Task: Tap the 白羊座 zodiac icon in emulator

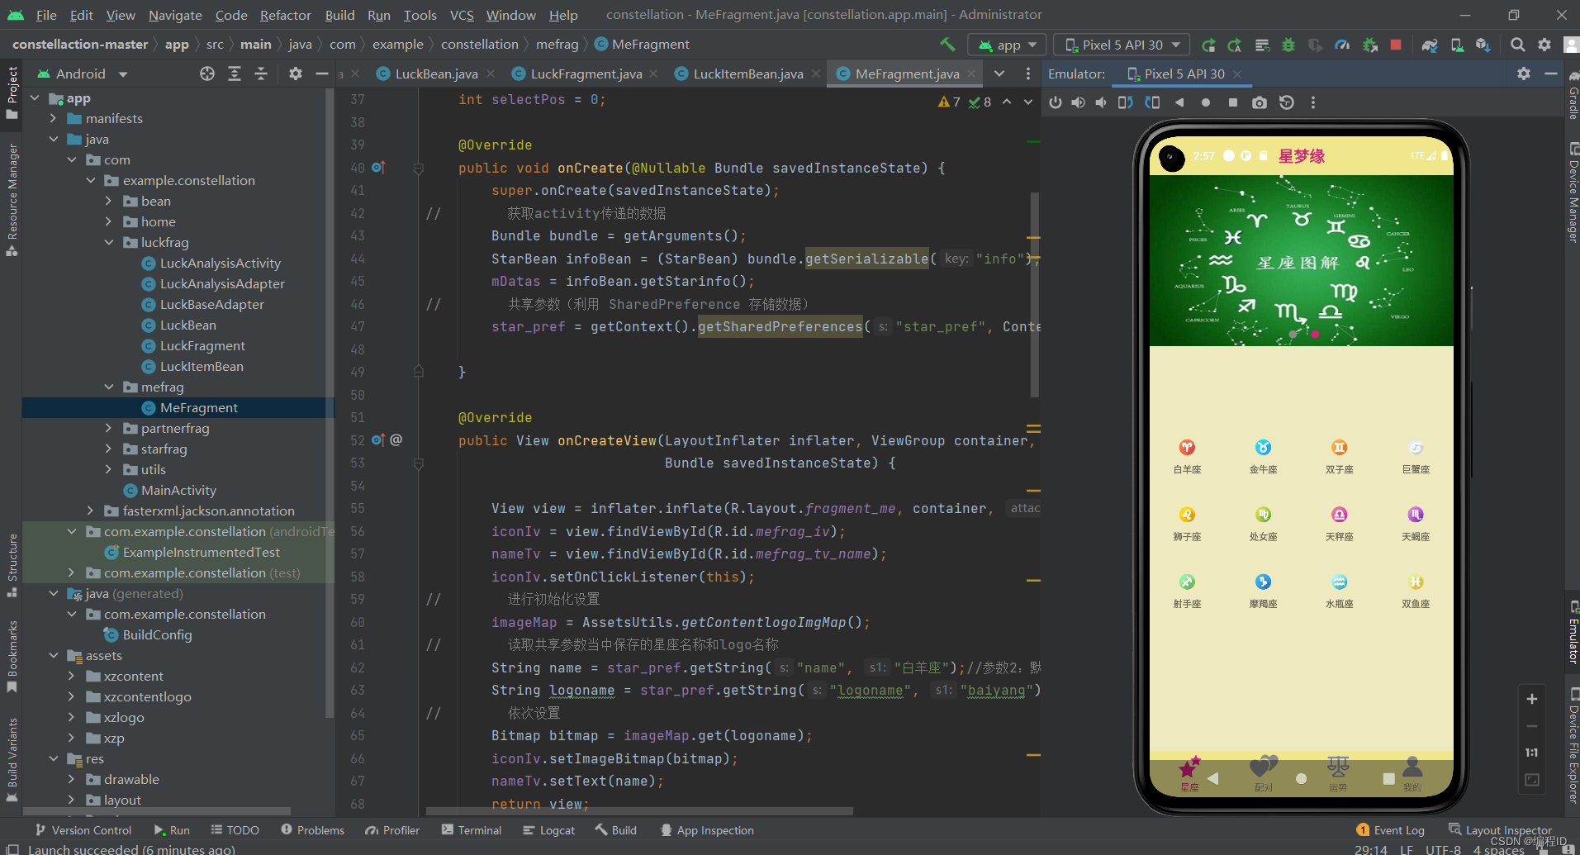Action: point(1187,447)
